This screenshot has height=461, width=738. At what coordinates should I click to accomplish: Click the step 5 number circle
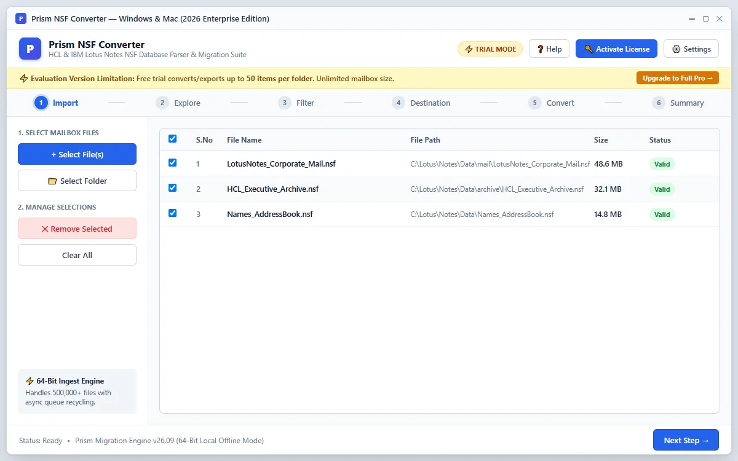(535, 103)
